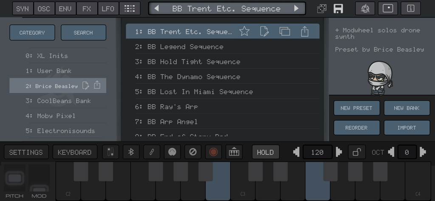Save preset using floppy disk icon
This screenshot has width=435, height=201.
click(x=338, y=8)
